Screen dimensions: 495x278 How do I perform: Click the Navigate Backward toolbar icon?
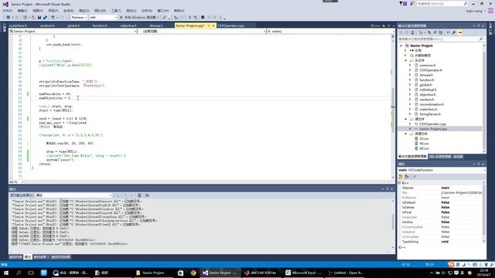pos(9,17)
